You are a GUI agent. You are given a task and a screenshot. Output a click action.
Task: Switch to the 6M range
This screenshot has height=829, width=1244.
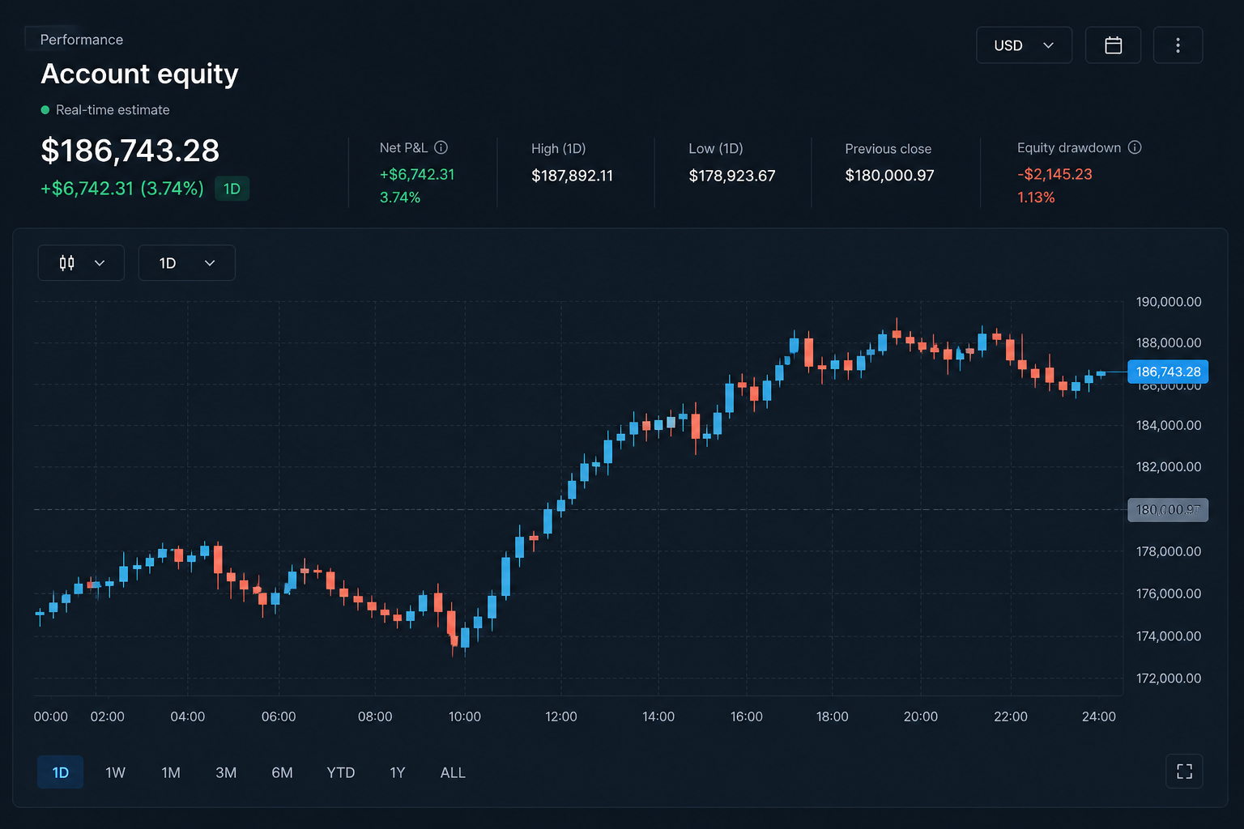pyautogui.click(x=282, y=772)
